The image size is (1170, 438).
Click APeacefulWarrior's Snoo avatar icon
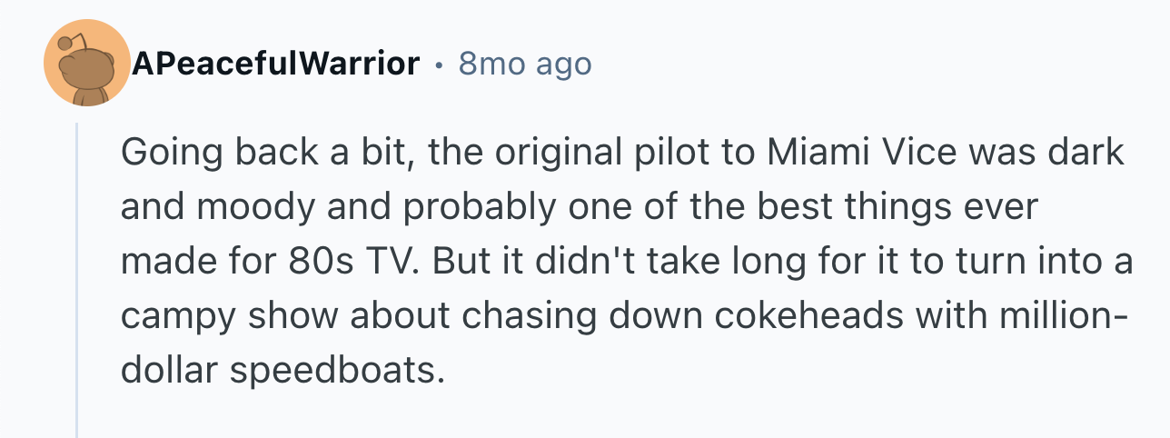[x=87, y=62]
